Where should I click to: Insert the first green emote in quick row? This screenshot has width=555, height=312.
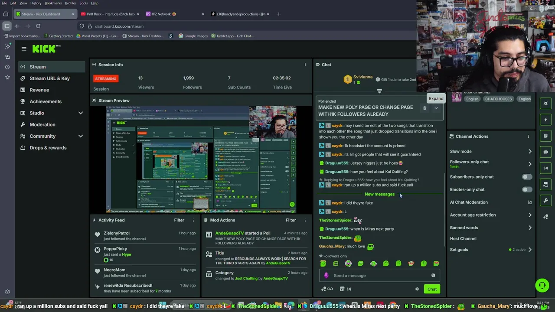323,263
